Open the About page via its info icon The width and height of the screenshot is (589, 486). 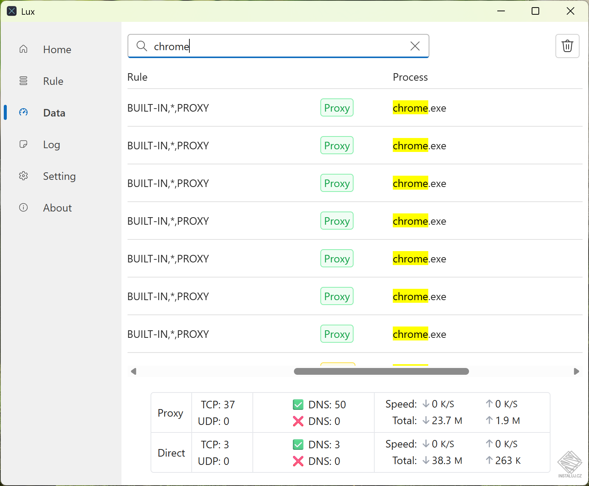click(23, 207)
